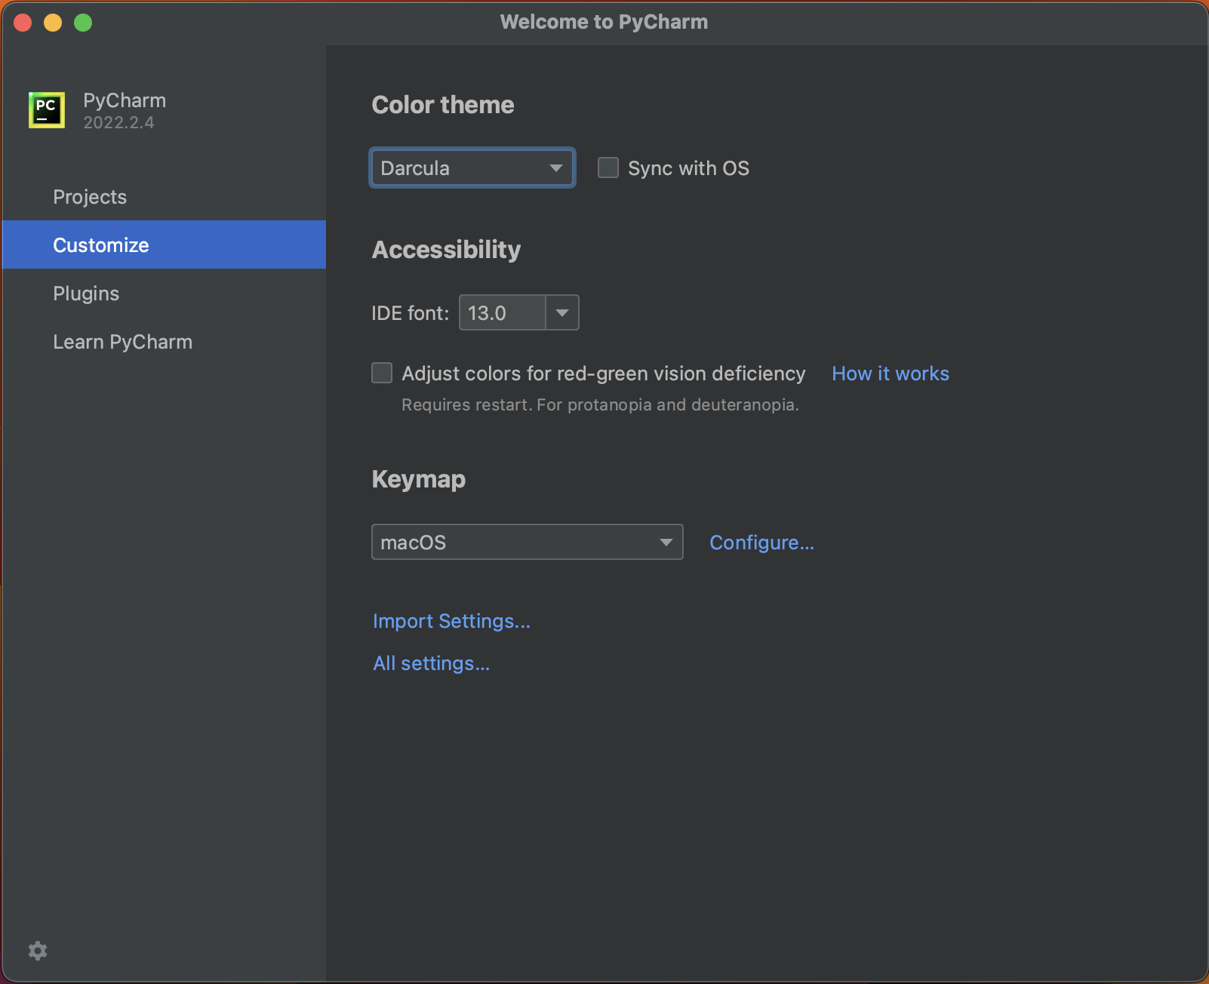Viewport: 1209px width, 984px height.
Task: Click the PyCharm logo icon
Action: click(x=47, y=110)
